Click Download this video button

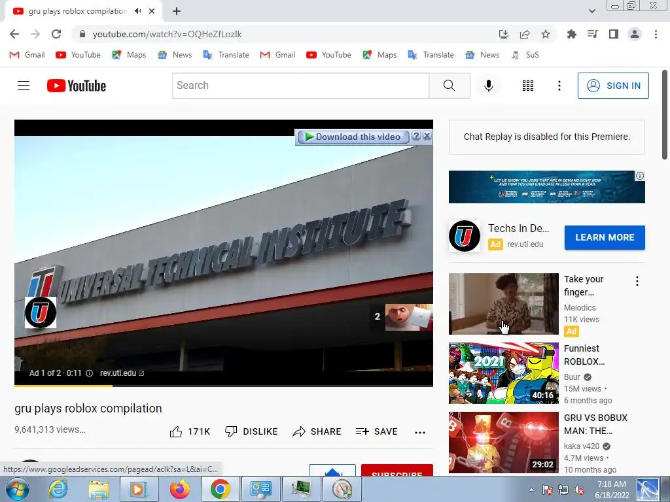(353, 137)
